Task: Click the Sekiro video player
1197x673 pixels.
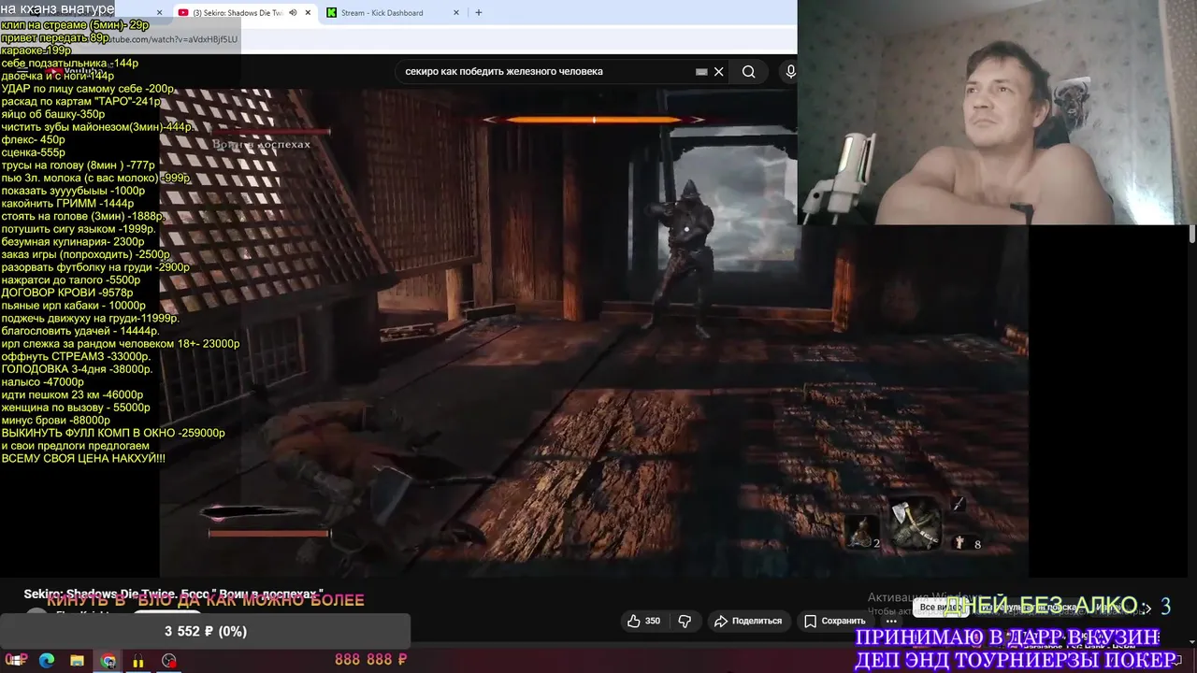Action: click(594, 332)
